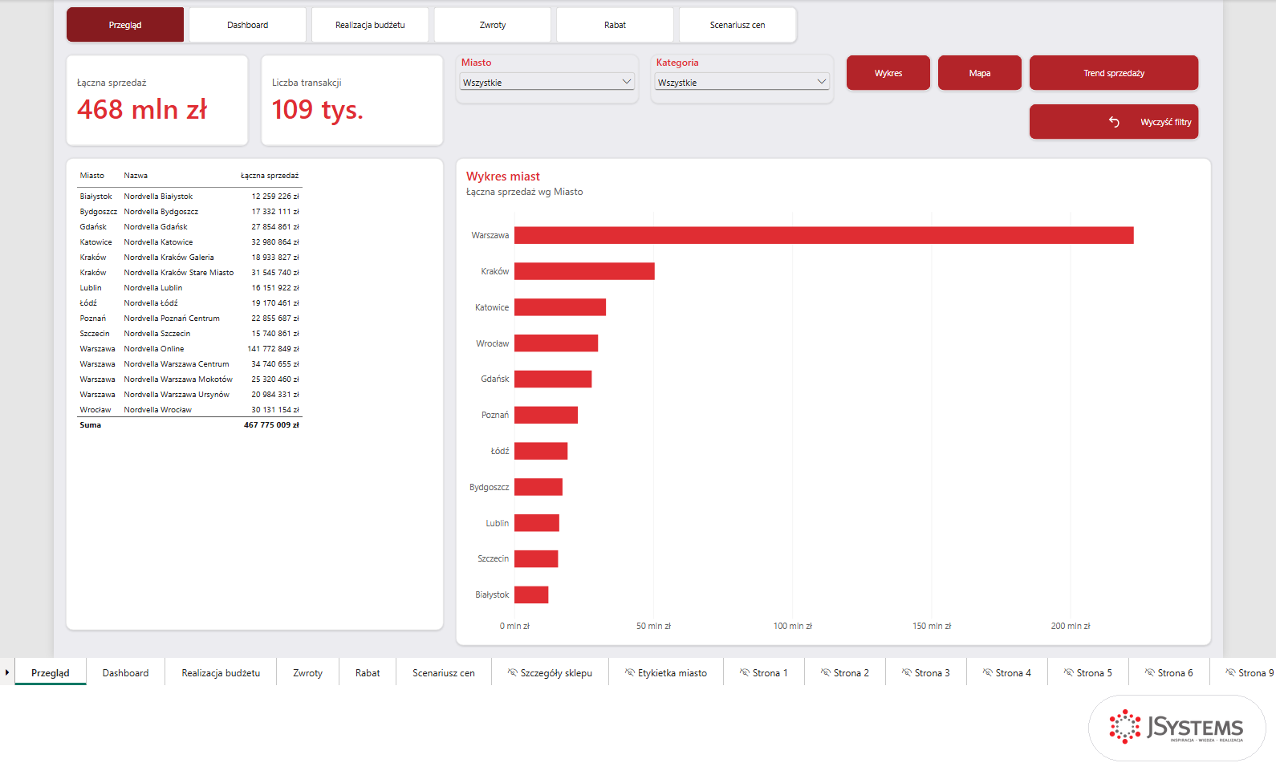Click the hidden-page icon on Strona 5 tab

click(x=1069, y=672)
